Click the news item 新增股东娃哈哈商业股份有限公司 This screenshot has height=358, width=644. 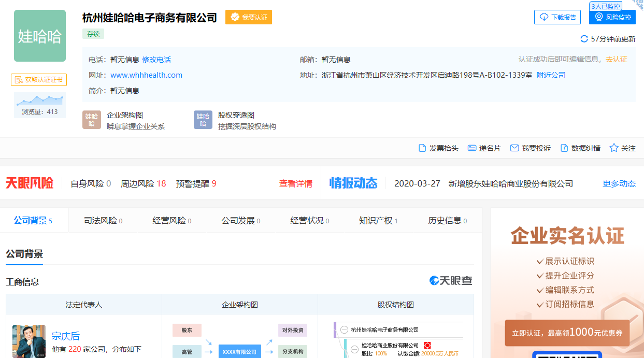tap(511, 183)
